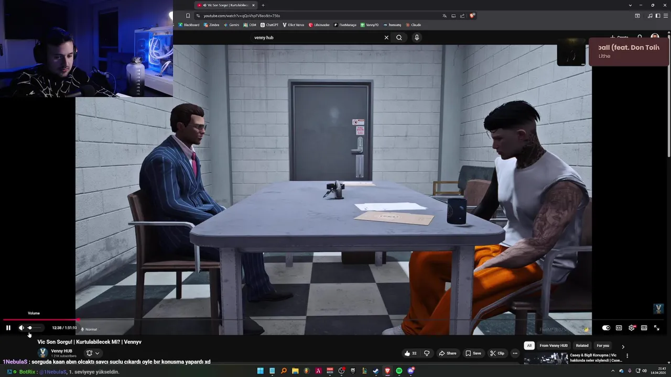The image size is (671, 377).
Task: Click the Brave Shields lion icon
Action: click(472, 16)
